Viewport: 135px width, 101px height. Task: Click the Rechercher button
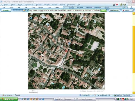[x=114, y=10]
